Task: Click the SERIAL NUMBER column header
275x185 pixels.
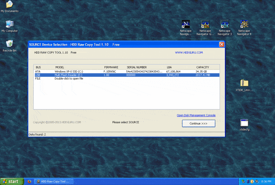Action: pyautogui.click(x=137, y=67)
